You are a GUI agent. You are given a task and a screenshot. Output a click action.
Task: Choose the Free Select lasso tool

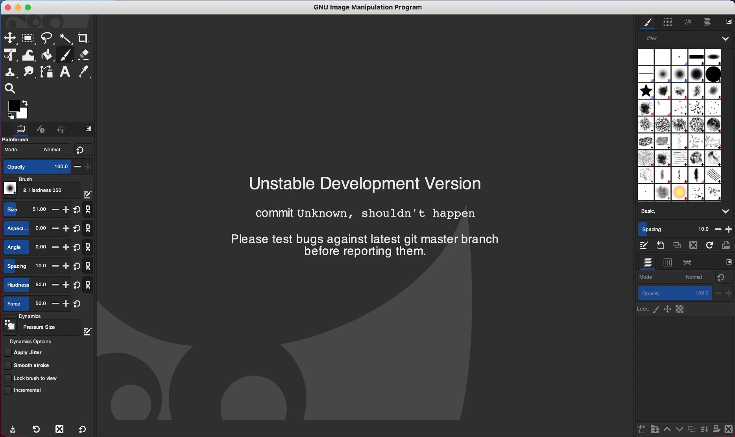click(46, 38)
